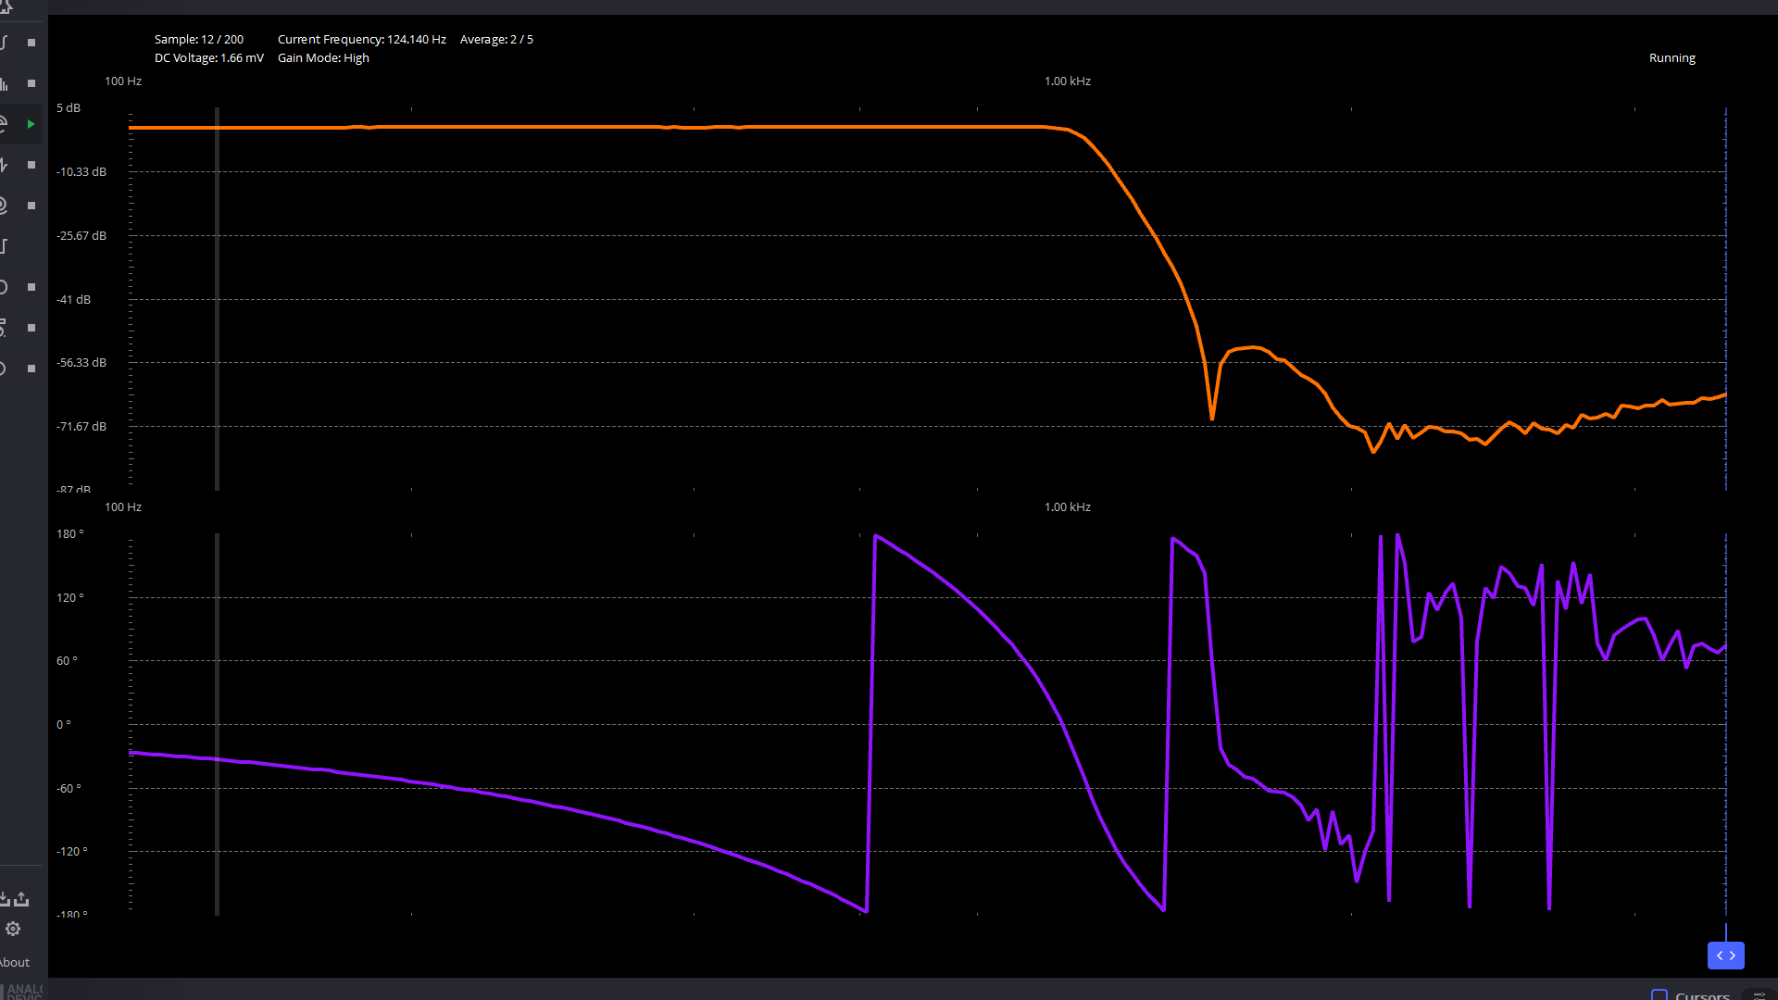The width and height of the screenshot is (1778, 1000).
Task: Stop the running Network Analyzer via green play indicator
Action: coord(31,124)
